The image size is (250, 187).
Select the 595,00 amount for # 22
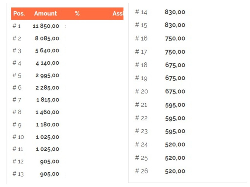(175, 119)
